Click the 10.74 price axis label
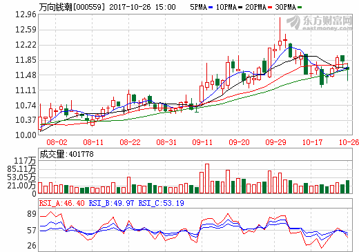The width and height of the screenshot is (359, 252). [x=26, y=106]
